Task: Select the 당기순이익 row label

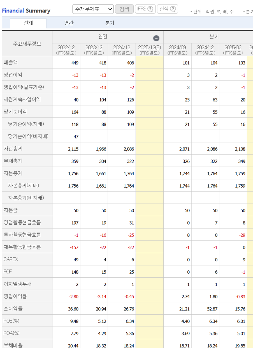Action: pyautogui.click(x=15, y=112)
